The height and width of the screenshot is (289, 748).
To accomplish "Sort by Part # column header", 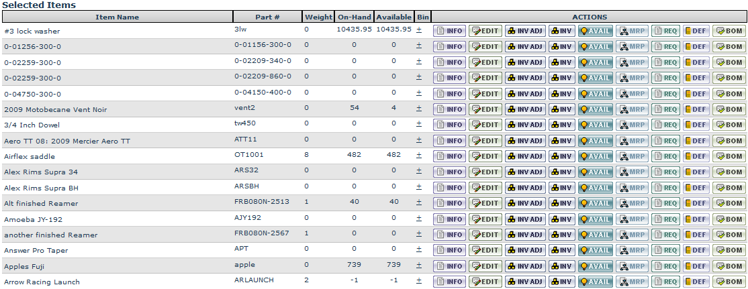I will point(267,17).
